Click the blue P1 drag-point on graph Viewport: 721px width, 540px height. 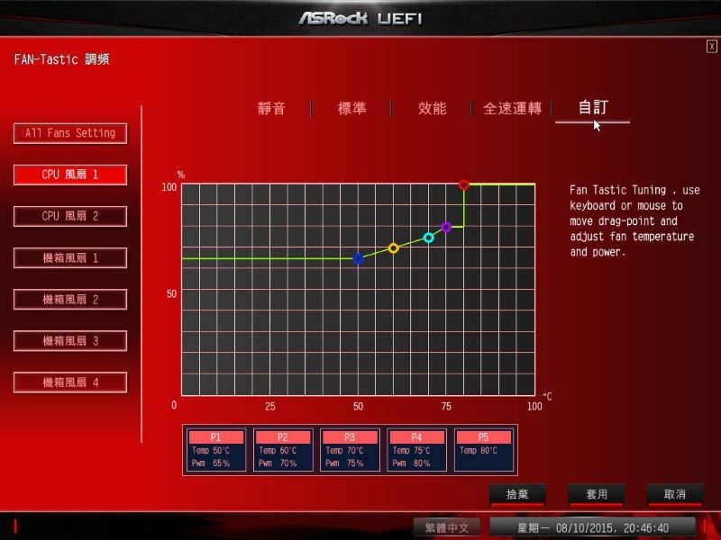358,258
